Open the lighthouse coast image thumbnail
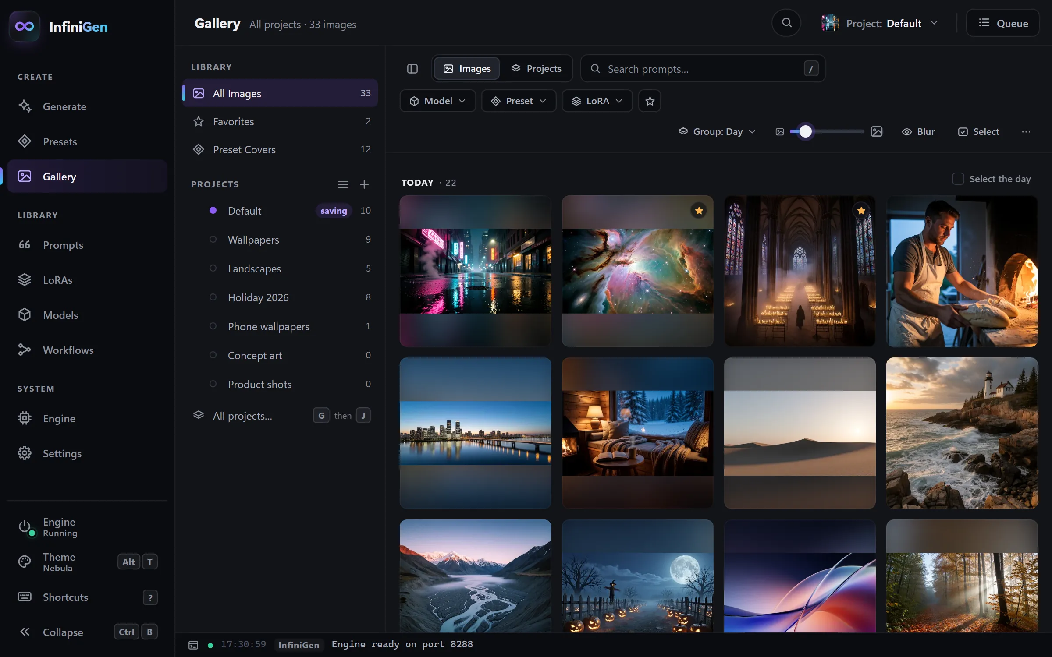Viewport: 1052px width, 657px height. (x=962, y=433)
